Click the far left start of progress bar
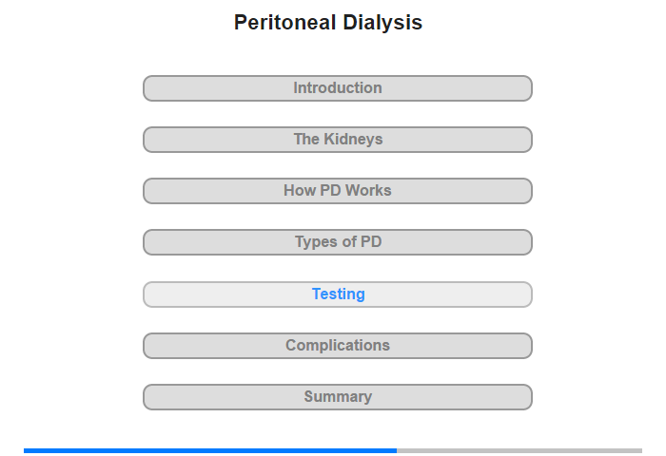The image size is (666, 456). (x=27, y=450)
